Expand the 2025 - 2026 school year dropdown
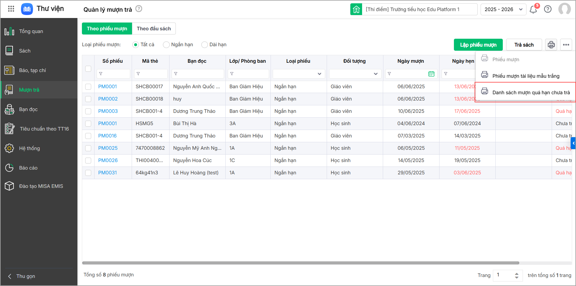The width and height of the screenshot is (576, 286). 503,10
